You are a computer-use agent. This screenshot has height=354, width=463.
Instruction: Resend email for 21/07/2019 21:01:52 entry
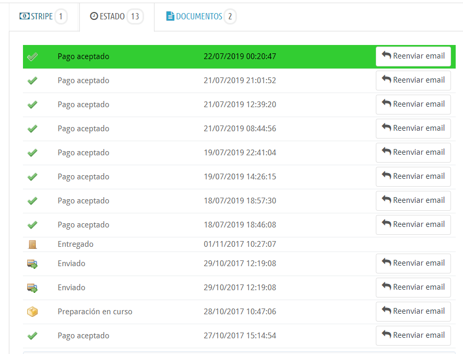pos(413,80)
